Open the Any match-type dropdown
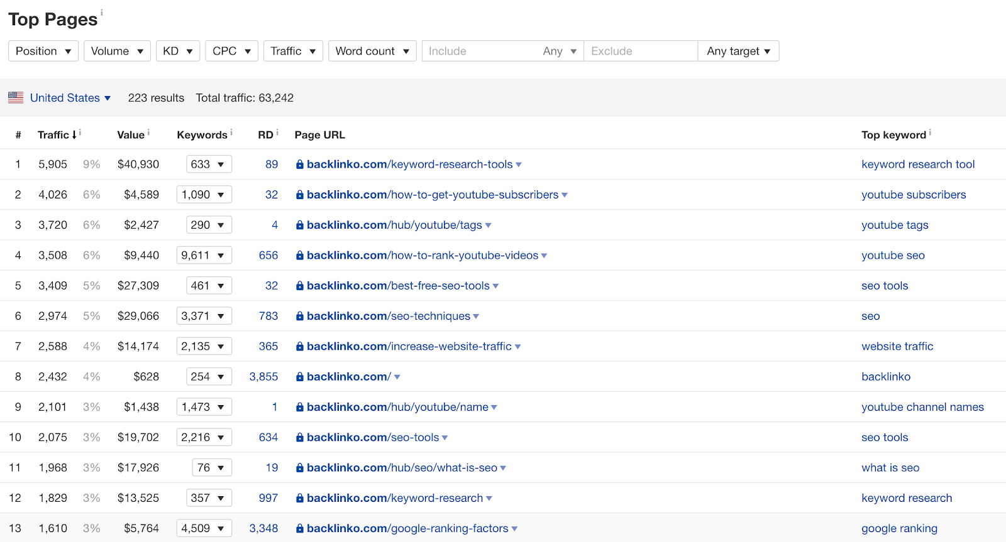Viewport: 1006px width, 542px height. (x=560, y=51)
